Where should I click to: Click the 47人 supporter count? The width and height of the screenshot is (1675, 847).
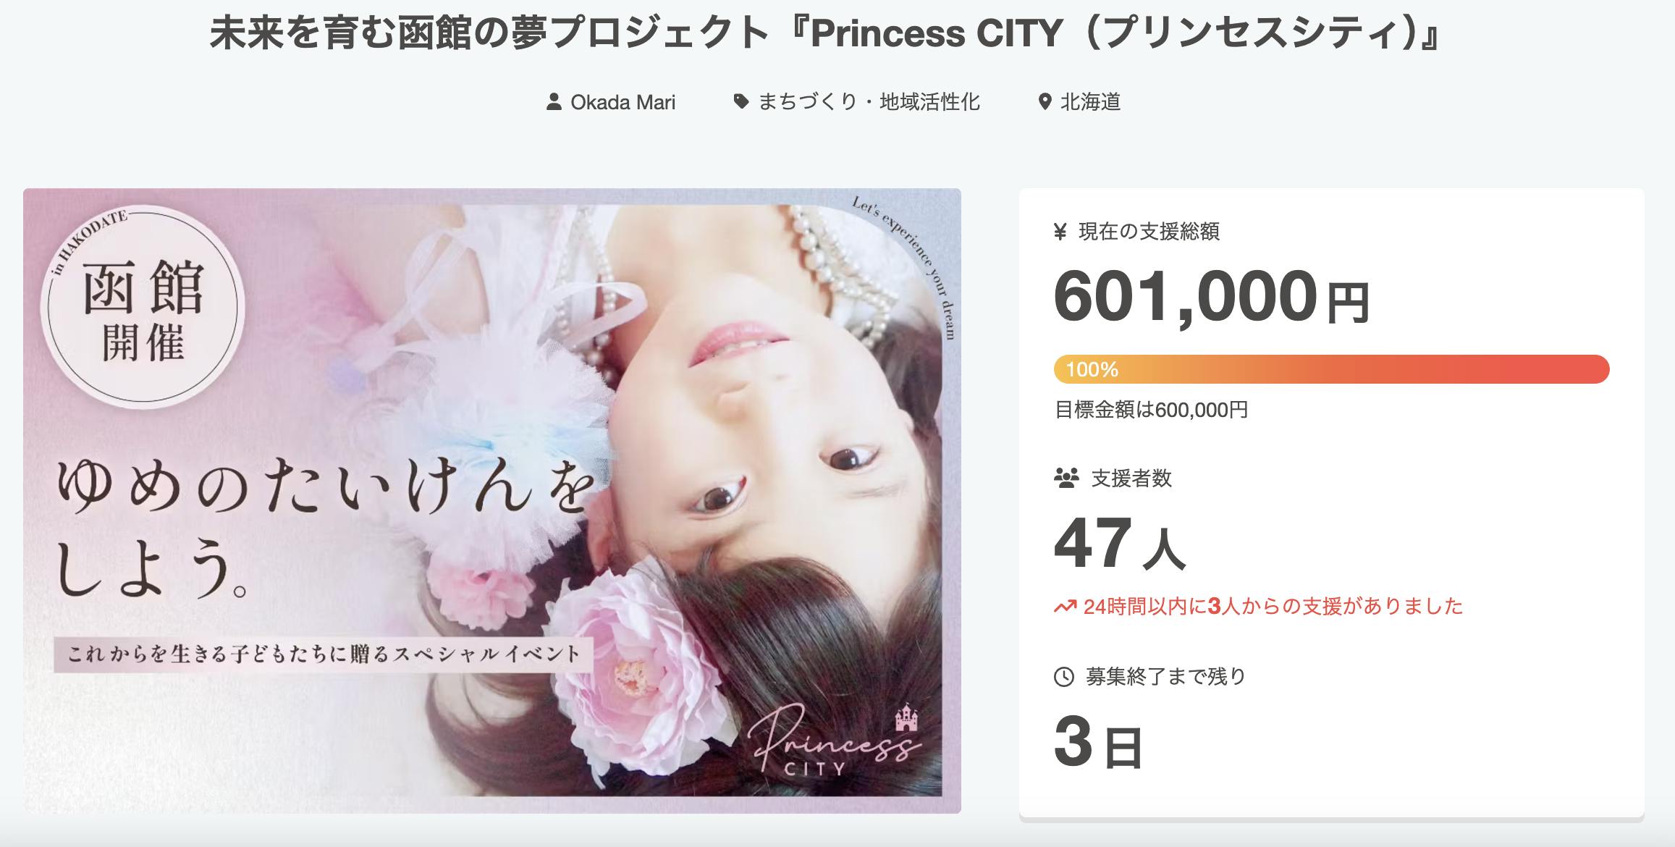(x=1119, y=543)
